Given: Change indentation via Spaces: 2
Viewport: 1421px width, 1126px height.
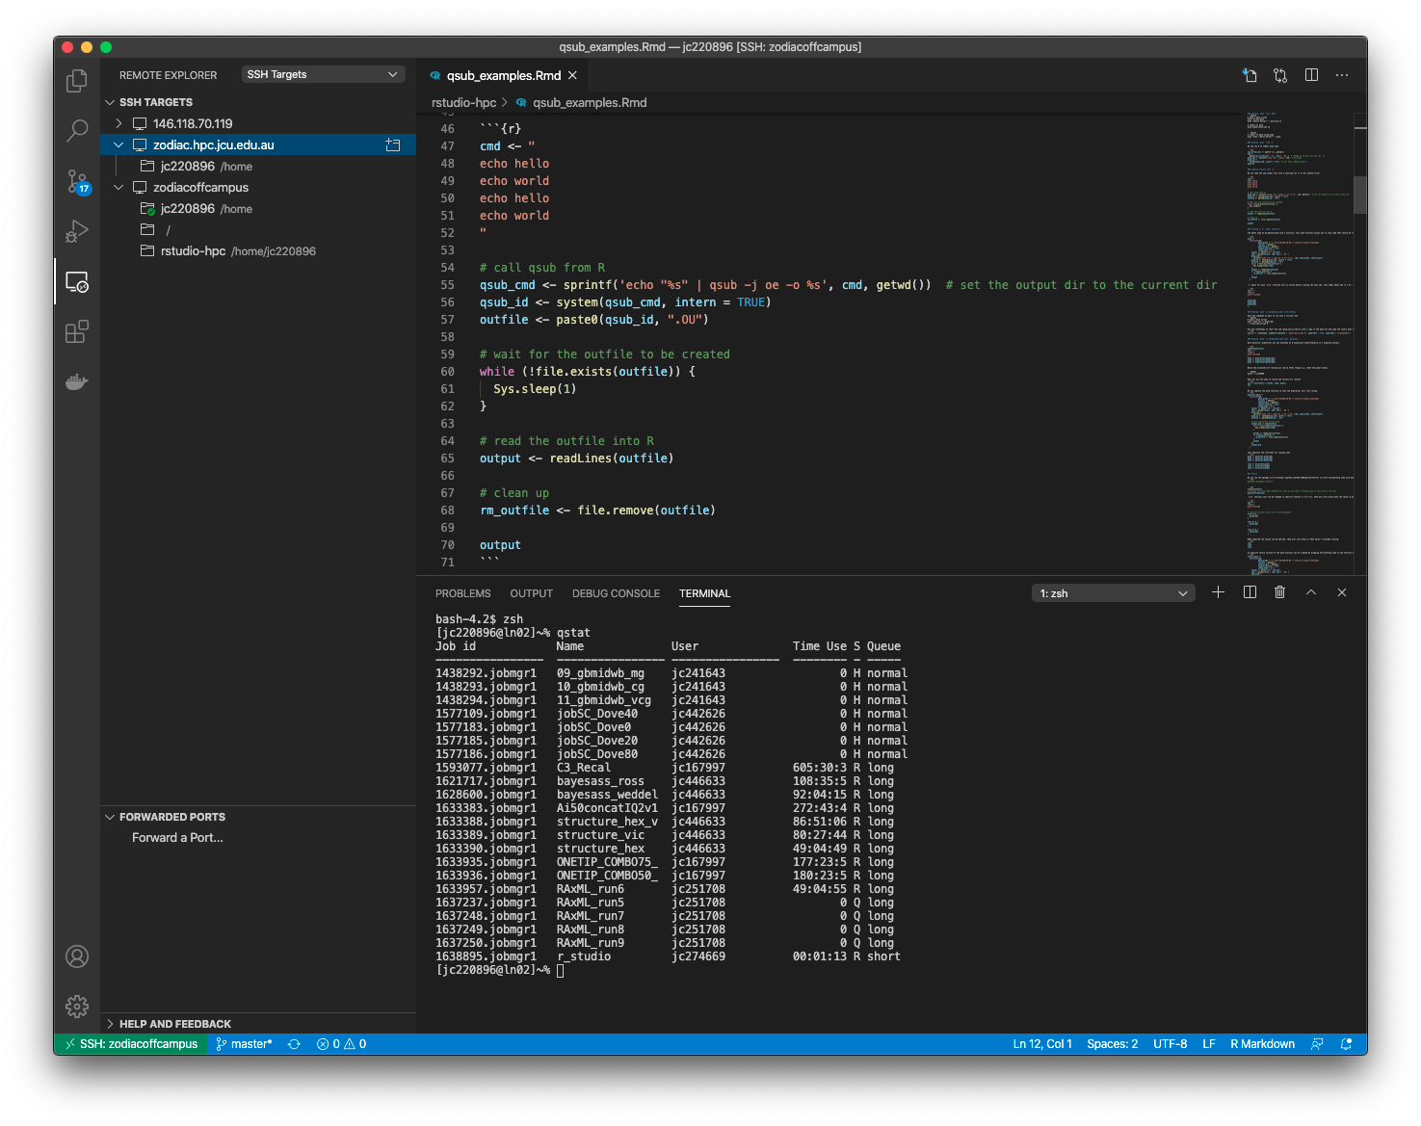Looking at the screenshot, I should [x=1112, y=1044].
